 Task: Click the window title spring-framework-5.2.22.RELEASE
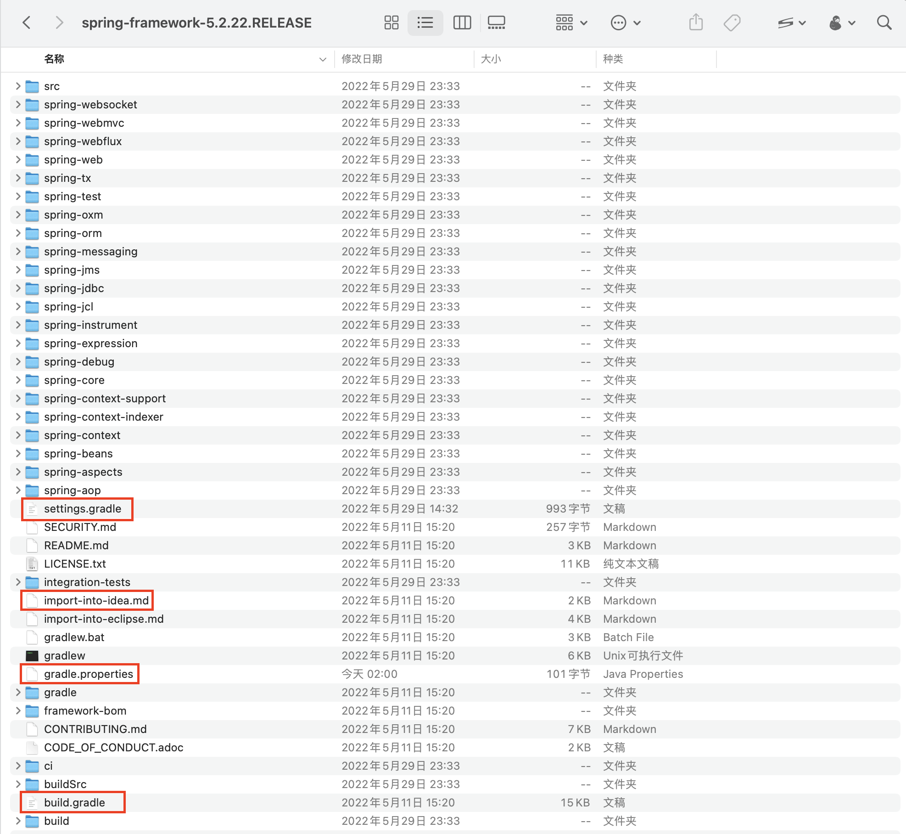[x=196, y=23]
